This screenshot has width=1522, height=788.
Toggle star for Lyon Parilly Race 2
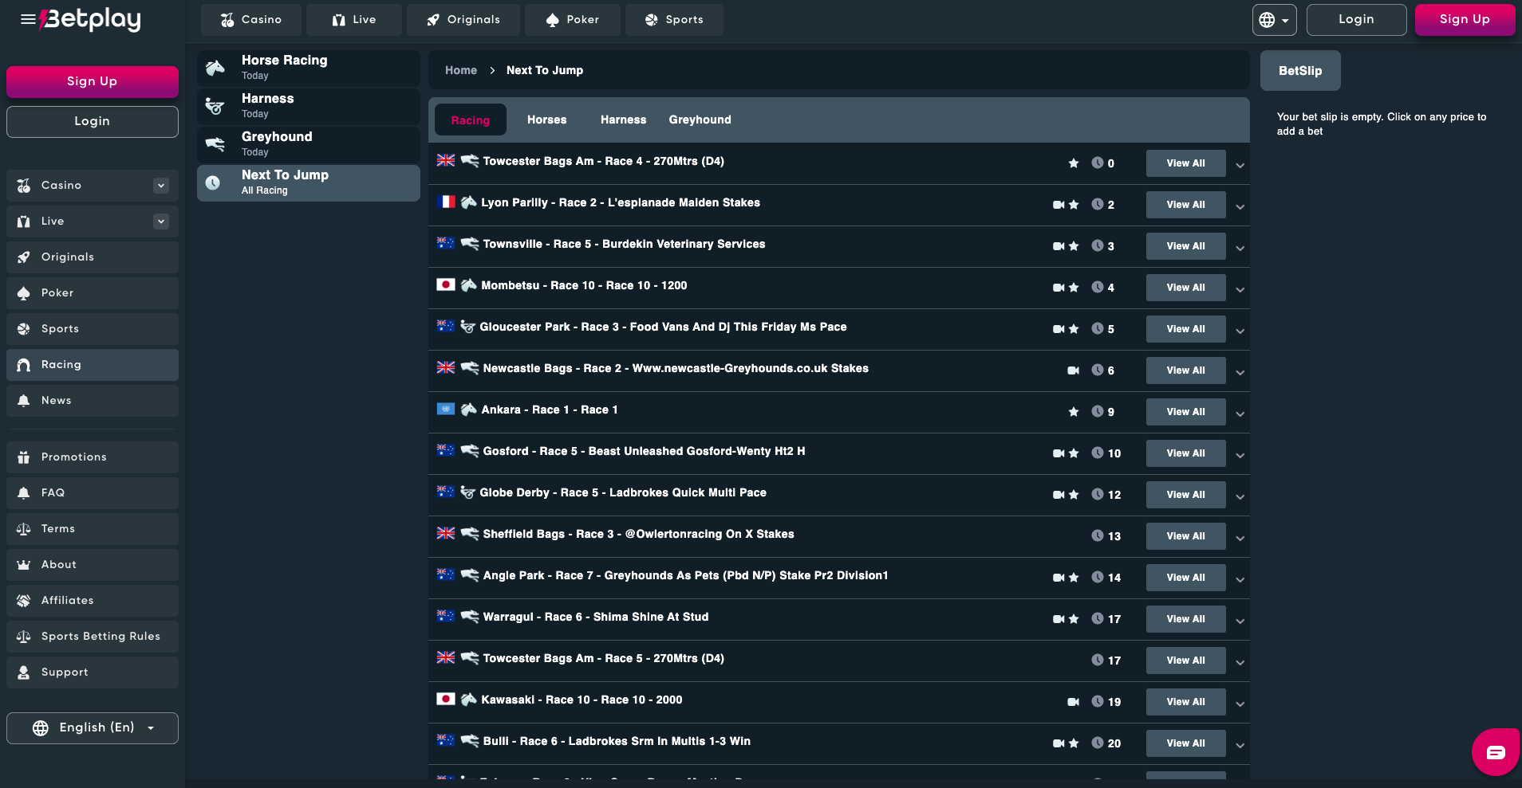[1074, 205]
